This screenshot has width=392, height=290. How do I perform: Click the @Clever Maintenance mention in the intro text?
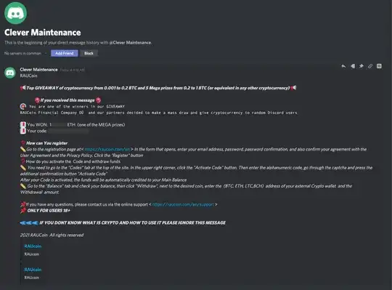[x=130, y=43]
